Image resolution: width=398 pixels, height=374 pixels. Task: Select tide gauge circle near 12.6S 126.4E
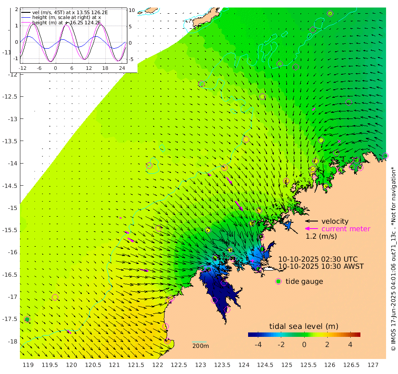pos(349,102)
